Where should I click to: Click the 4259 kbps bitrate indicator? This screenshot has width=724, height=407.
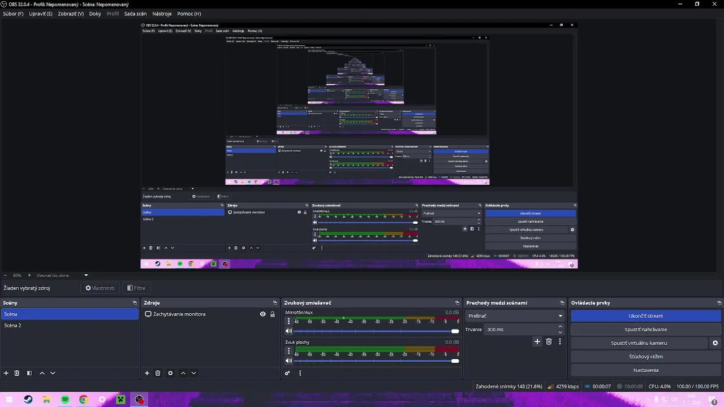coord(563,387)
